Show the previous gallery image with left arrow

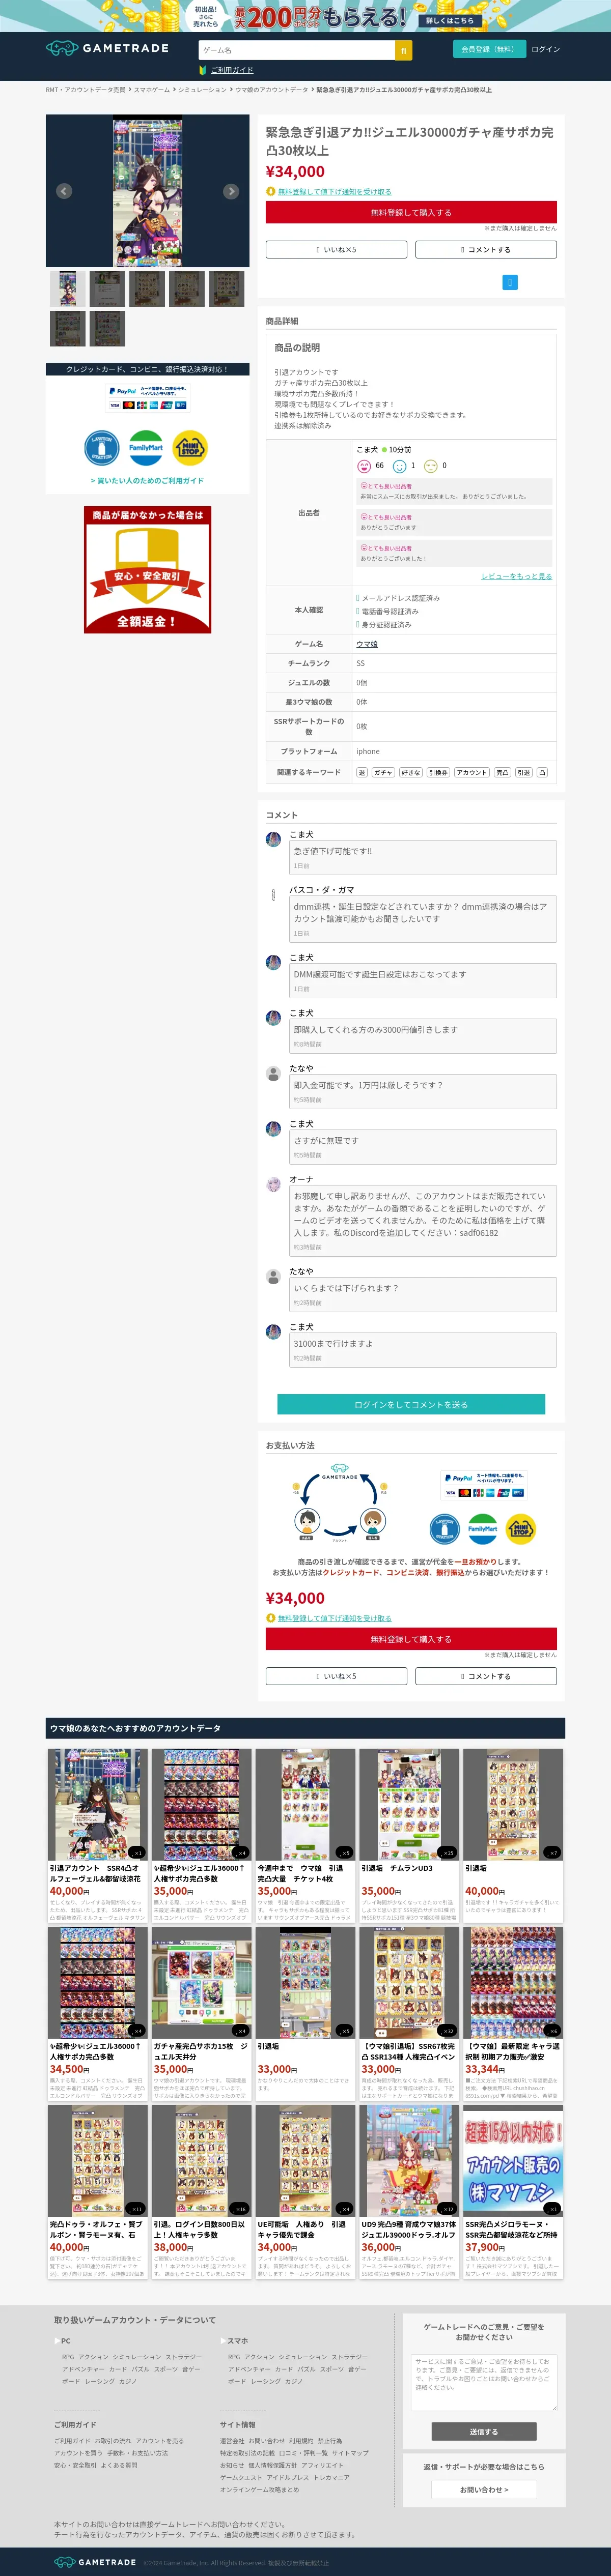pyautogui.click(x=64, y=191)
